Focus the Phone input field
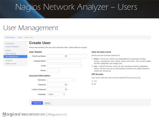 [54, 71]
